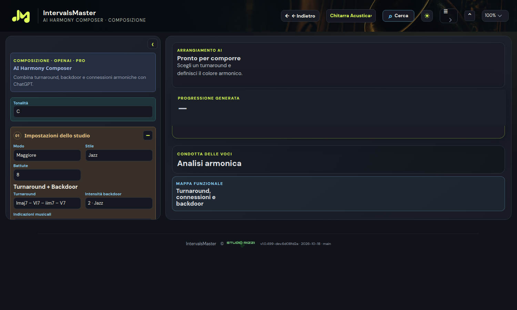
Task: Click the IntervalsMaster header title
Action: pyautogui.click(x=70, y=13)
